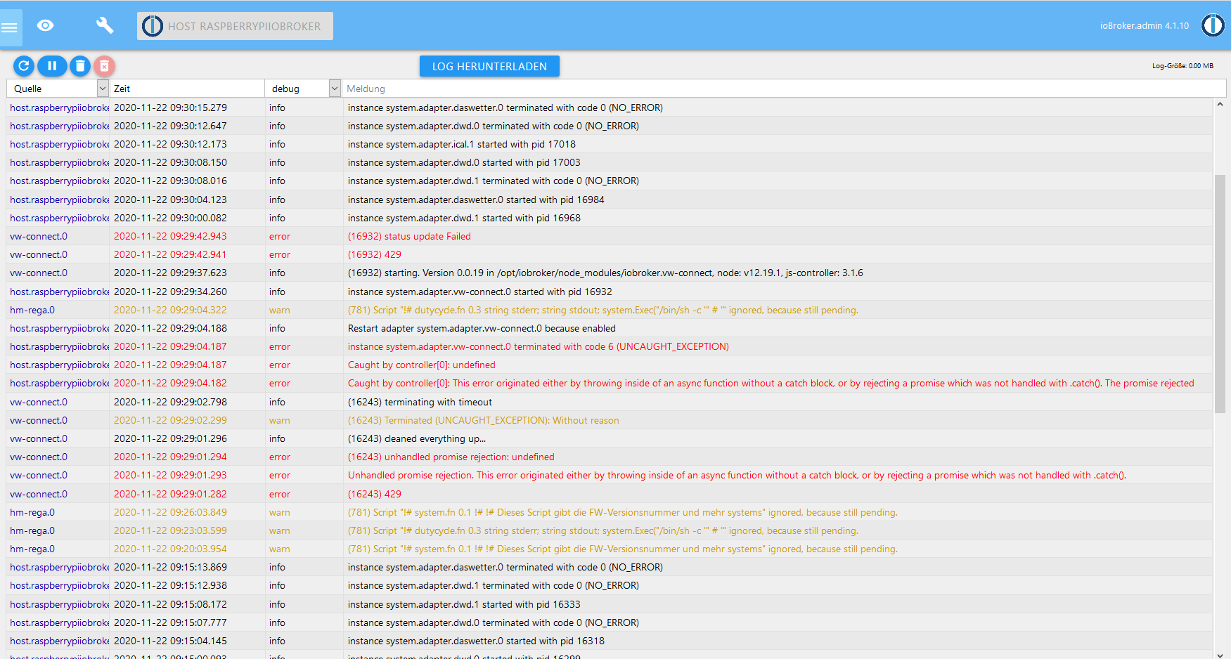1231x659 pixels.
Task: Click LOG HERUNTERLADEN button
Action: [x=489, y=66]
